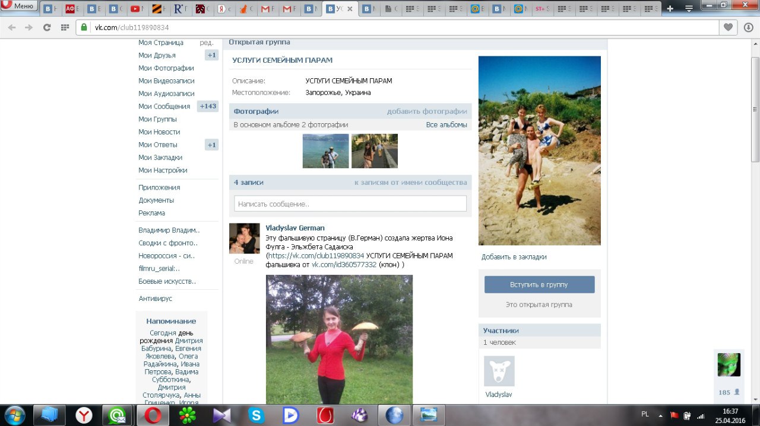Open the first album photo thumbnail
Screen dimensions: 760x426
325,151
